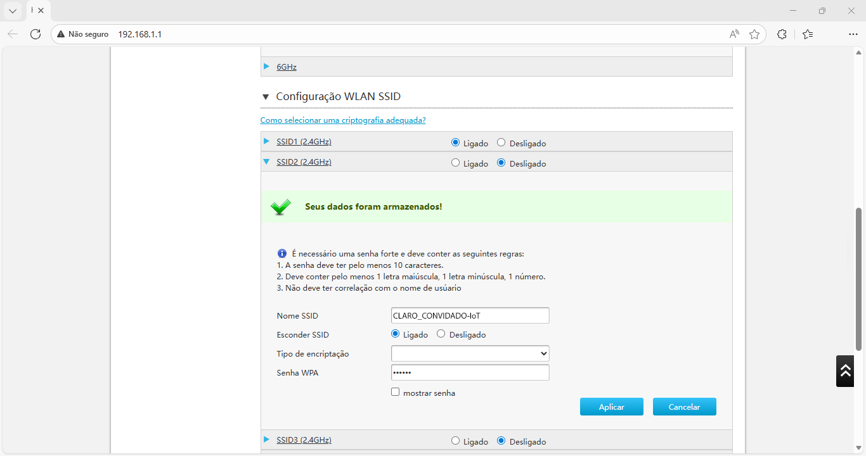Open browser settings three-dot menu
This screenshot has width=866, height=456.
pos(853,34)
